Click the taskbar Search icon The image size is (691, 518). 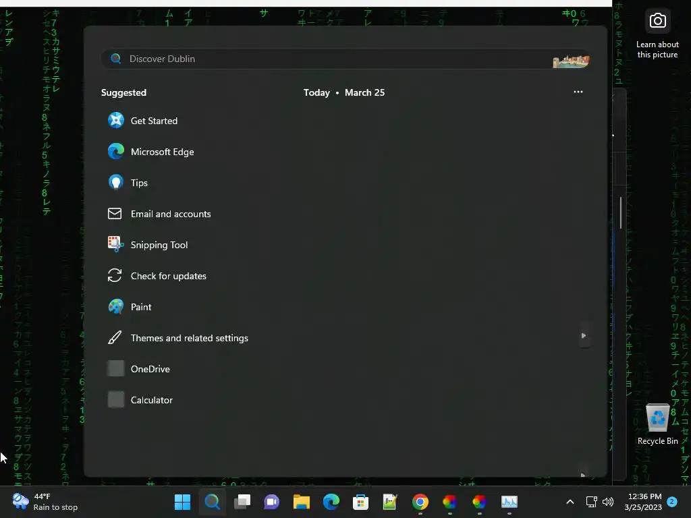pyautogui.click(x=212, y=502)
